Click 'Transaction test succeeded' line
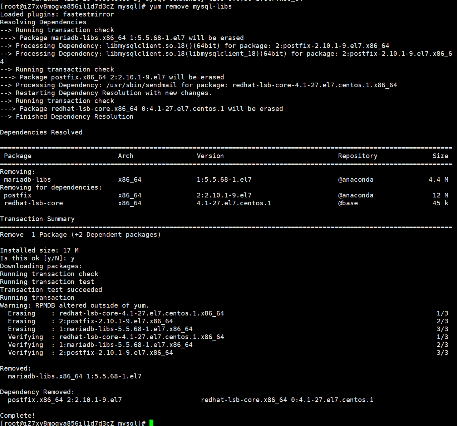 51,290
